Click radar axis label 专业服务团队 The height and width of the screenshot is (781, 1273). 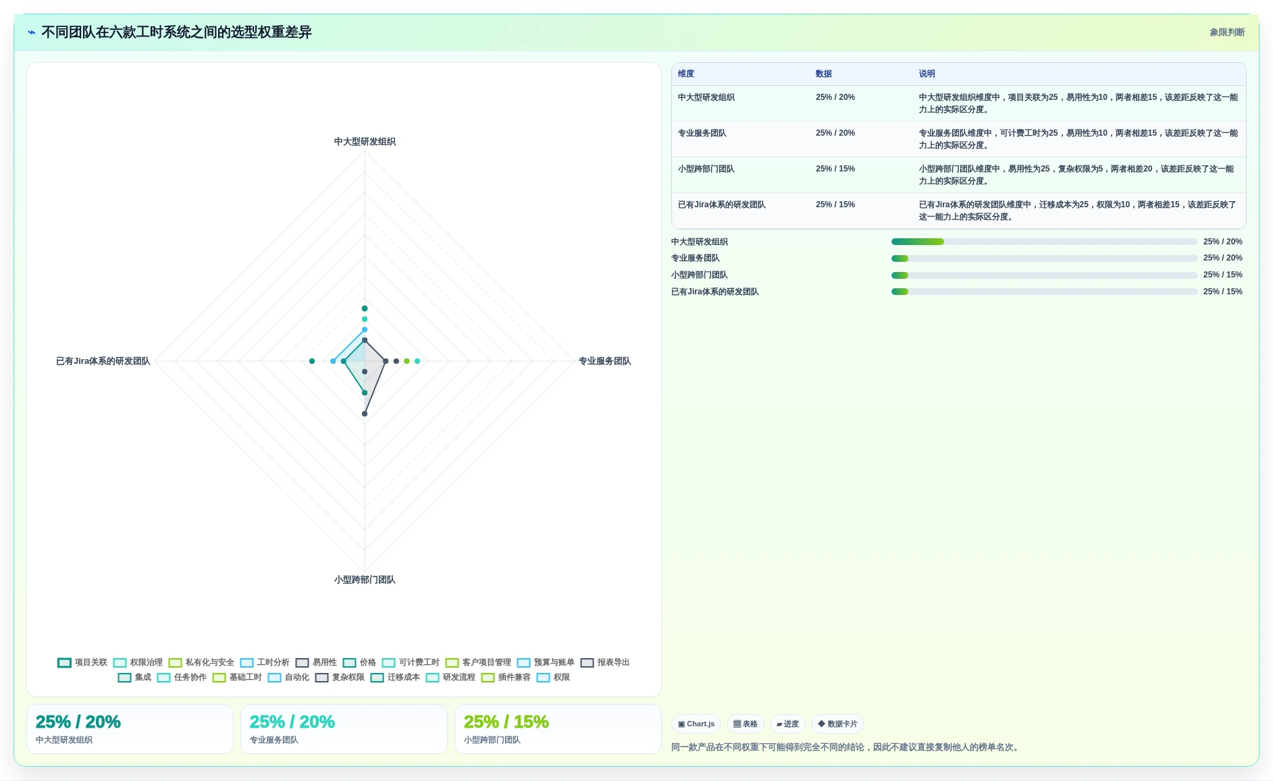click(604, 361)
